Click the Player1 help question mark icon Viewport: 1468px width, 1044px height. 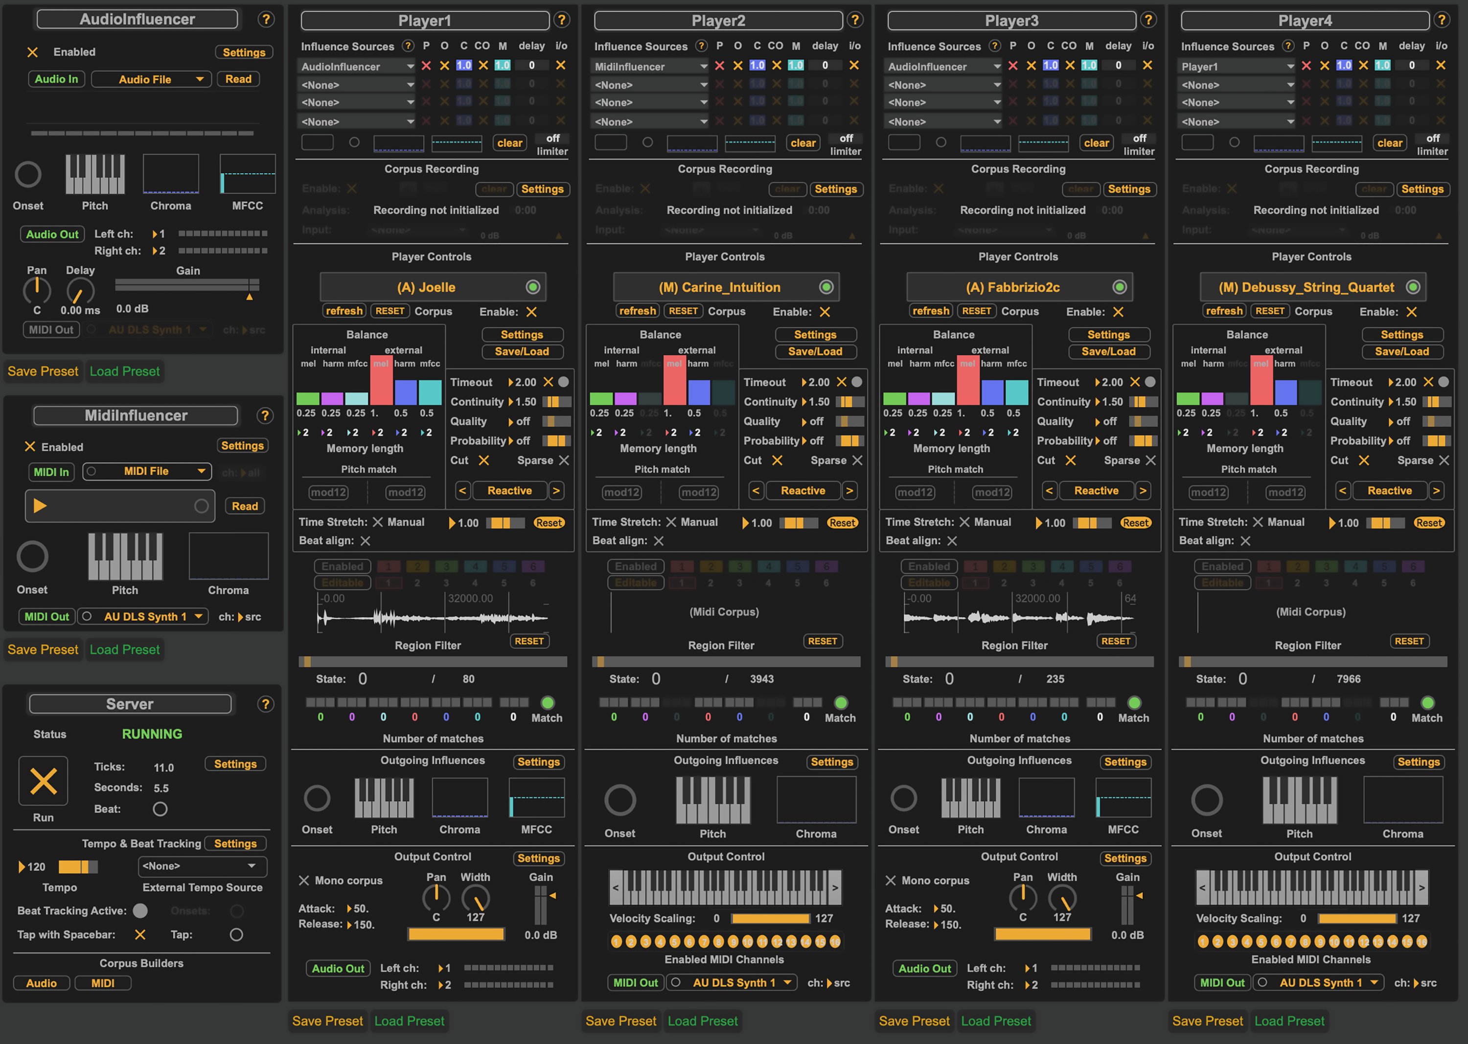click(x=561, y=20)
